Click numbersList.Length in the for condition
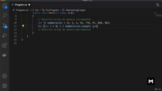162x91 pixels. click(77, 26)
